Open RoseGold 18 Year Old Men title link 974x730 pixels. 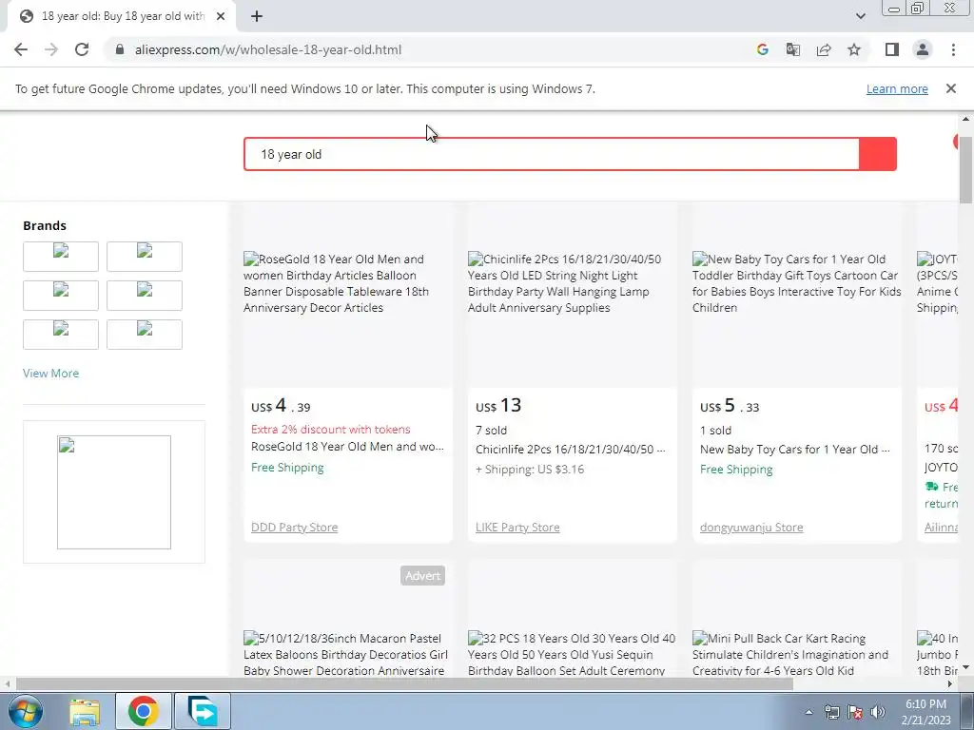click(x=347, y=447)
